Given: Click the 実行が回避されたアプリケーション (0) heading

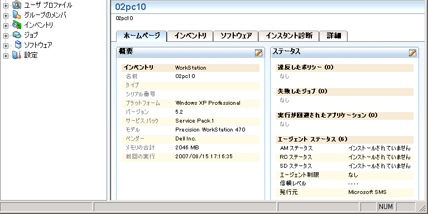Looking at the screenshot, I should [x=328, y=115].
